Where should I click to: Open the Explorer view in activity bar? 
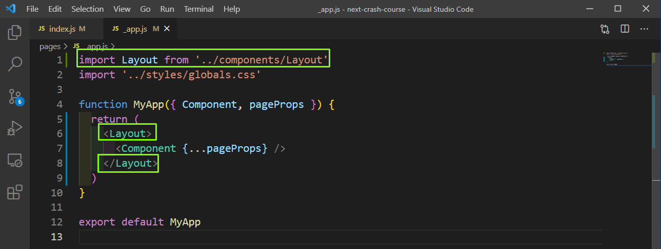click(x=14, y=33)
